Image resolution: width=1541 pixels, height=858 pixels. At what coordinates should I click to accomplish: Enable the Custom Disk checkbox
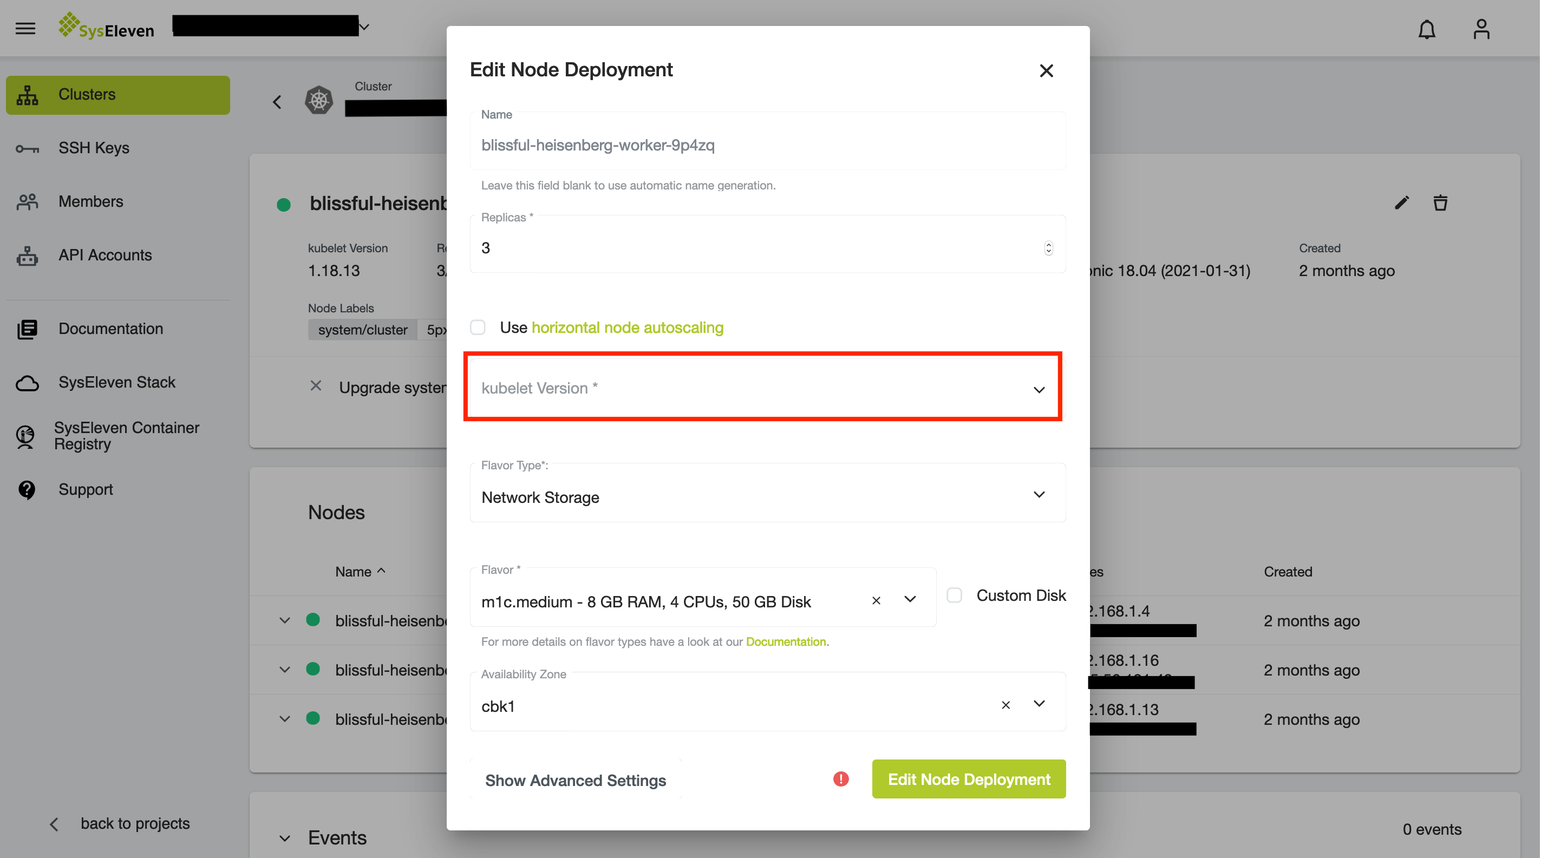click(954, 595)
